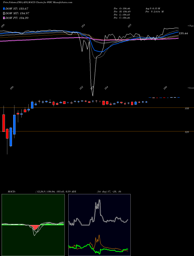This screenshot has height=256, width=194.
Task: Open the MACD histogram thumbnail chart
Action: click(x=33, y=225)
